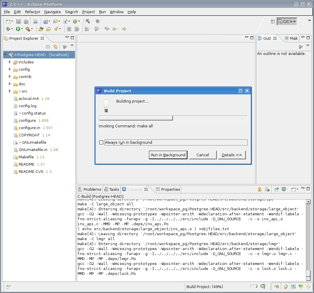This screenshot has height=293, width=314.
Task: Enable Always run in background checkbox
Action: 101,143
